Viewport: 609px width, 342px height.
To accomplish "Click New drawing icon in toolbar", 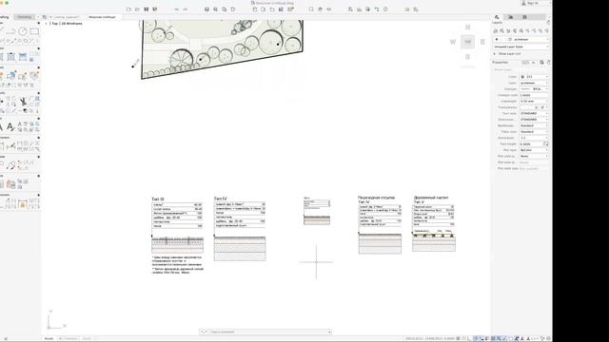I will pos(128,9).
